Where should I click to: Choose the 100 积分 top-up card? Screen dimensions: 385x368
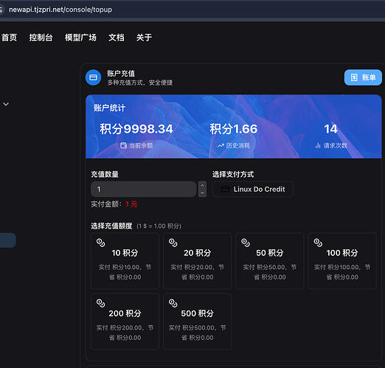[x=342, y=261]
